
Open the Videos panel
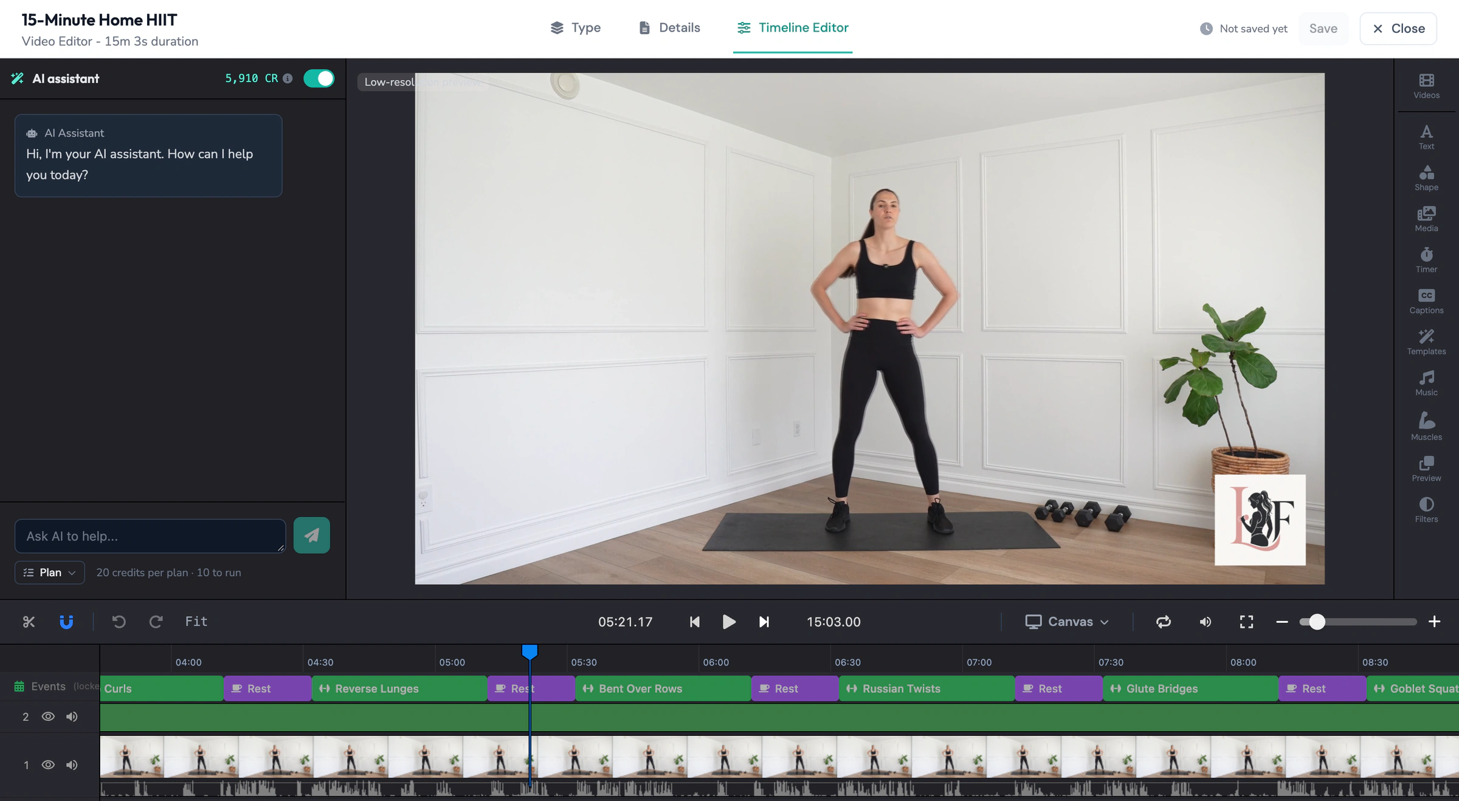[1426, 86]
